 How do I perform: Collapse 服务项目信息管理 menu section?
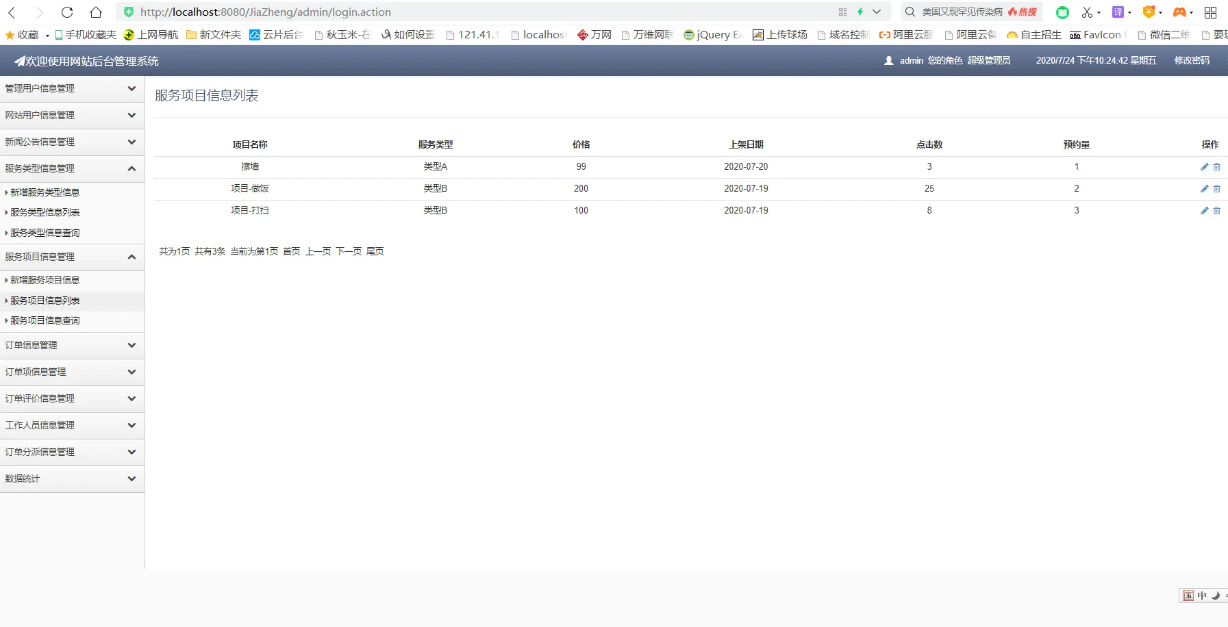[73, 257]
